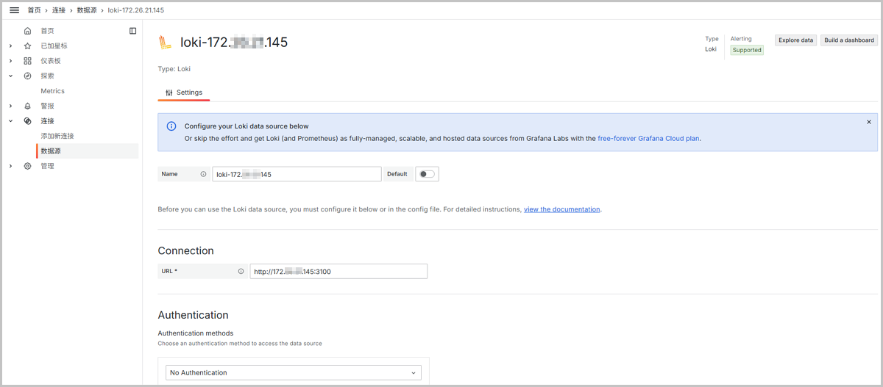
Task: Expand the 已加星标 section chevron
Action: click(10, 46)
